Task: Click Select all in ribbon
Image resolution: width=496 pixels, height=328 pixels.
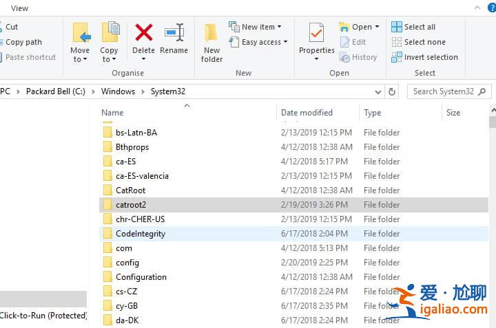Action: tap(413, 27)
